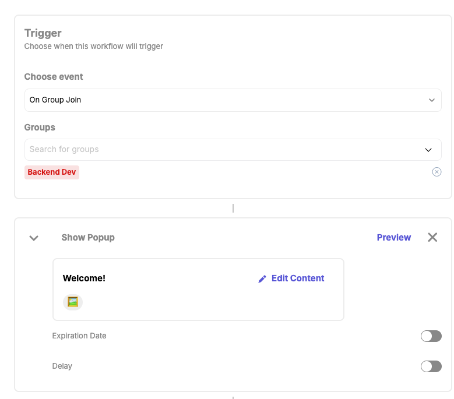This screenshot has height=399, width=454.
Task: Click the Delay label text
Action: pos(62,366)
